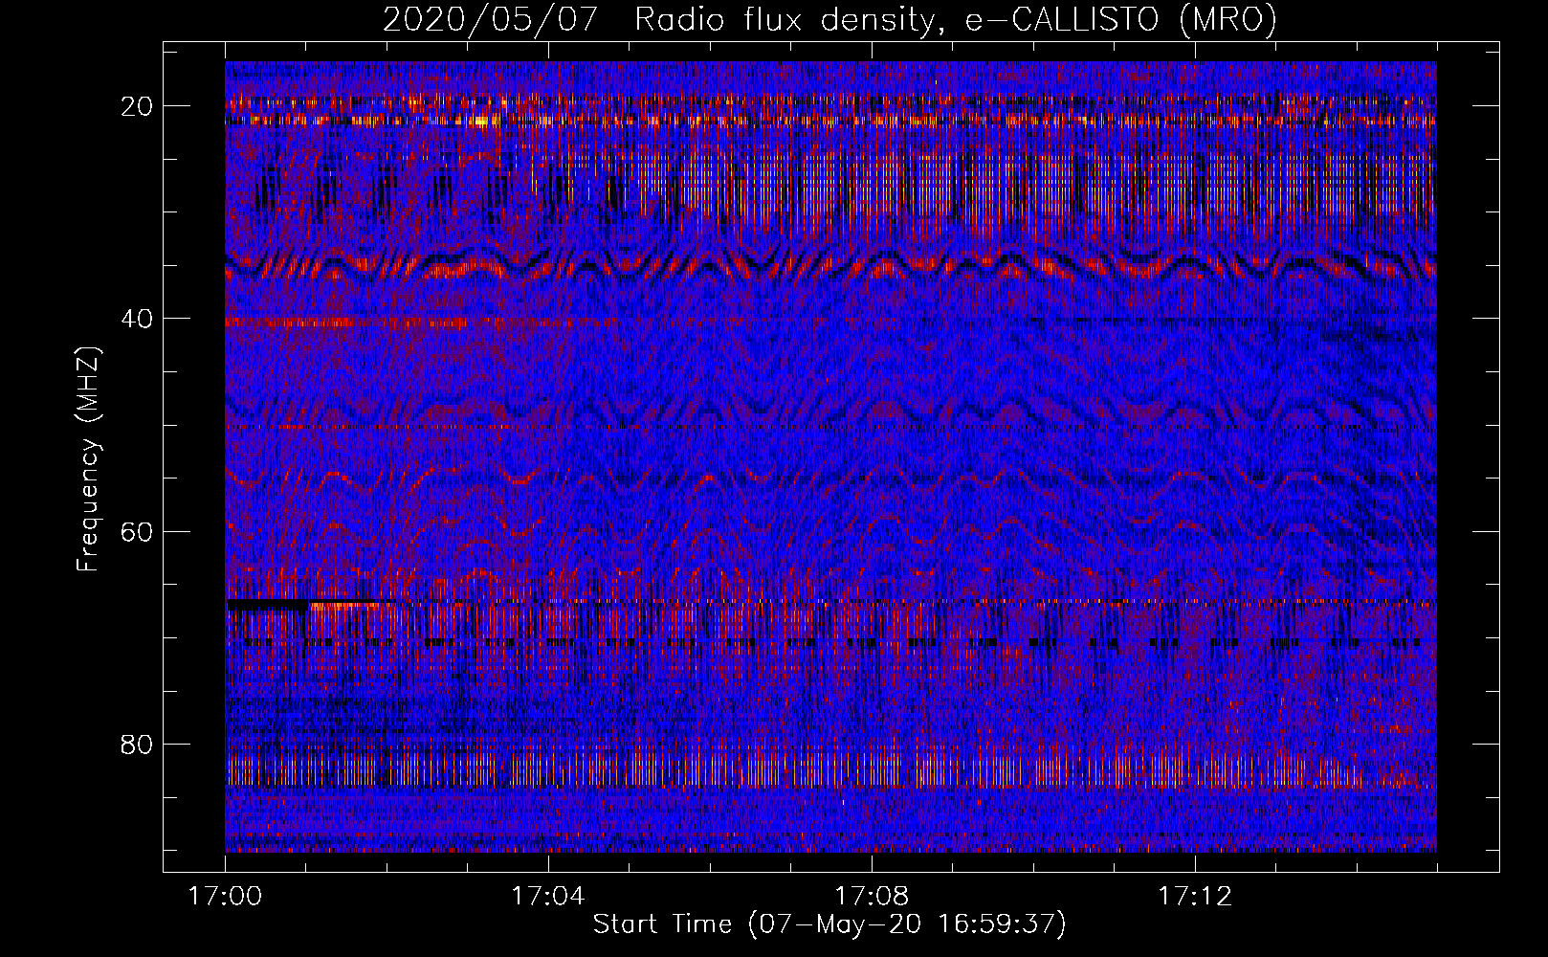Click the 'Frequency (MHZ)' axis label
The width and height of the screenshot is (1548, 957).
tap(88, 459)
